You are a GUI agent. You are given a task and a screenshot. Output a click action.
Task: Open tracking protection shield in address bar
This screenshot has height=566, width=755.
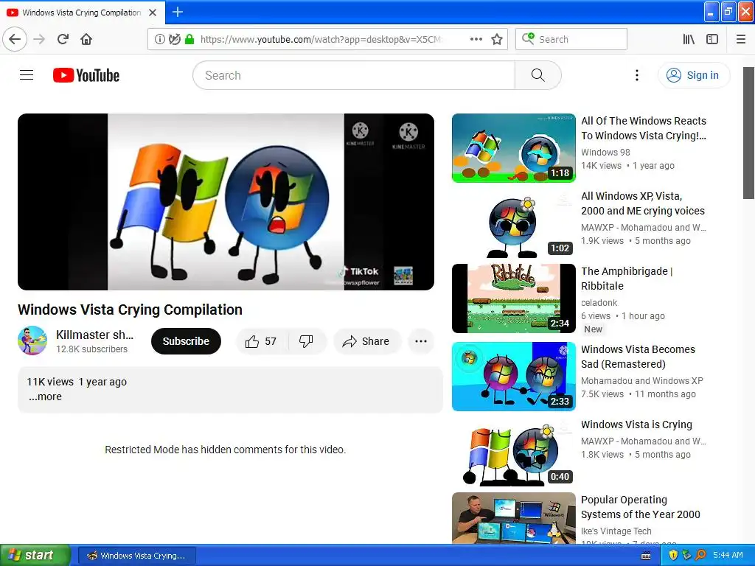coord(175,39)
